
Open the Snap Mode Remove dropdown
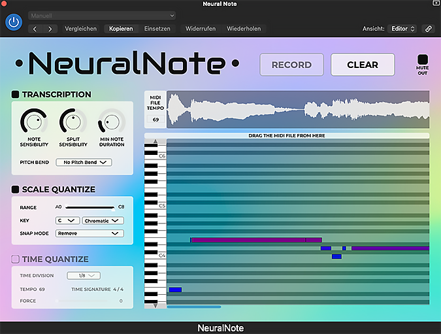(90, 233)
